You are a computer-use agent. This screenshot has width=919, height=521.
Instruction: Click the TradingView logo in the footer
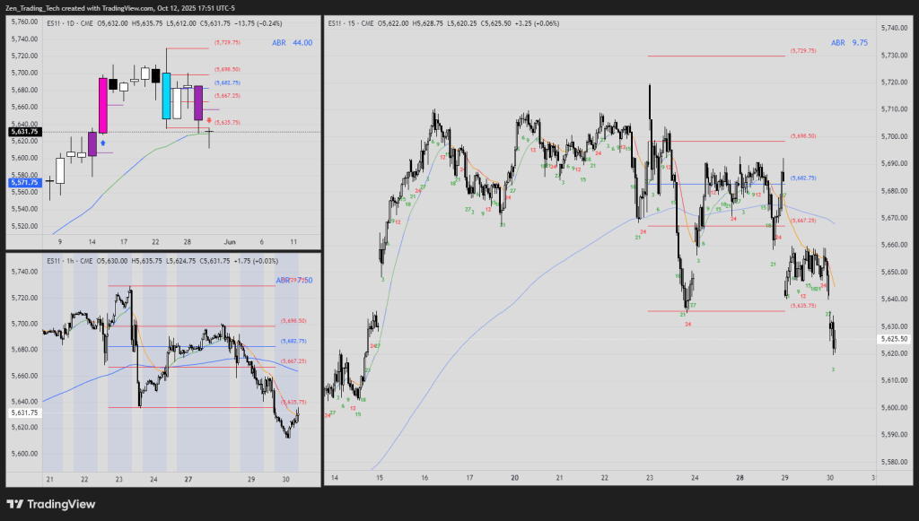51,504
